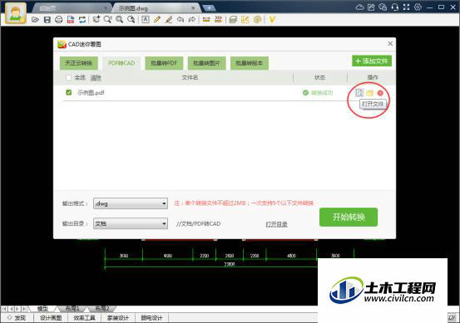Click the share icon in title bar
Viewport: 460px width, 323px height.
click(371, 7)
